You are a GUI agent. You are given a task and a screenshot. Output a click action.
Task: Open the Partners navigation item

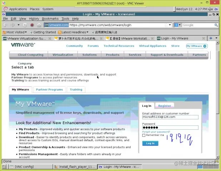[x=199, y=55]
